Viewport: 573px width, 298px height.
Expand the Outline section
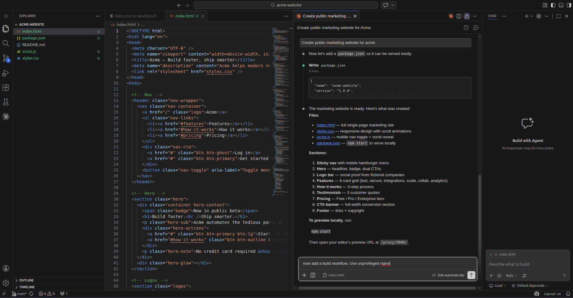click(x=59, y=280)
